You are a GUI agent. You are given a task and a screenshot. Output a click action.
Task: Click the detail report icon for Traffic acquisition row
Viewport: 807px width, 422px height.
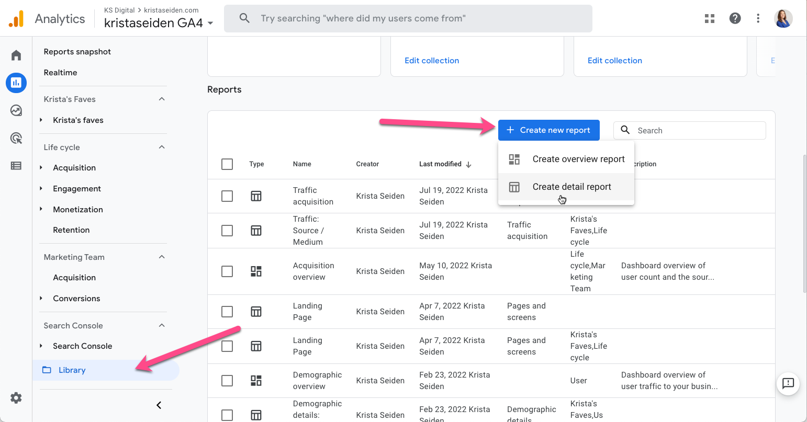coord(256,196)
